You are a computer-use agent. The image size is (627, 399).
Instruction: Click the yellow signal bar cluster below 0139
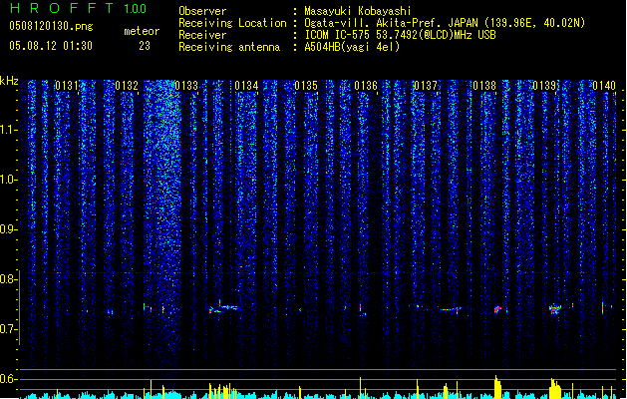555,388
